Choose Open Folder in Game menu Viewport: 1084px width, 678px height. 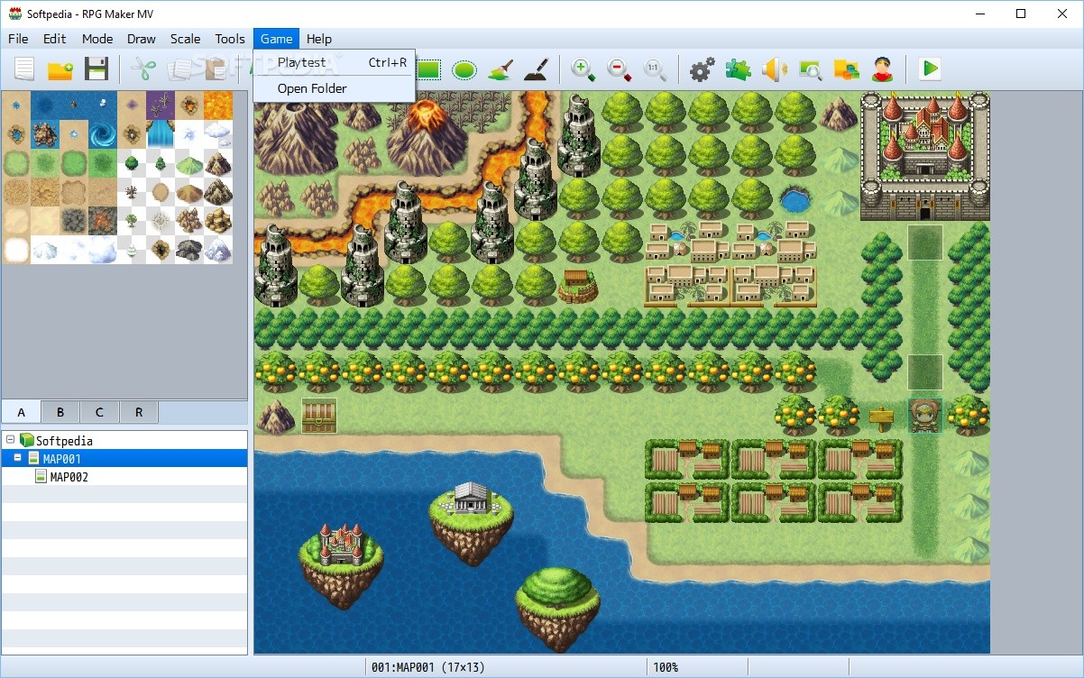(334, 88)
